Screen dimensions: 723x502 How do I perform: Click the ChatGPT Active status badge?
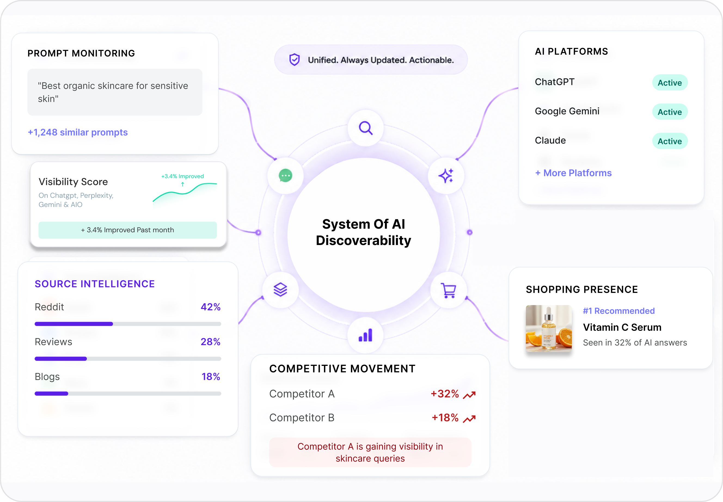pyautogui.click(x=670, y=82)
